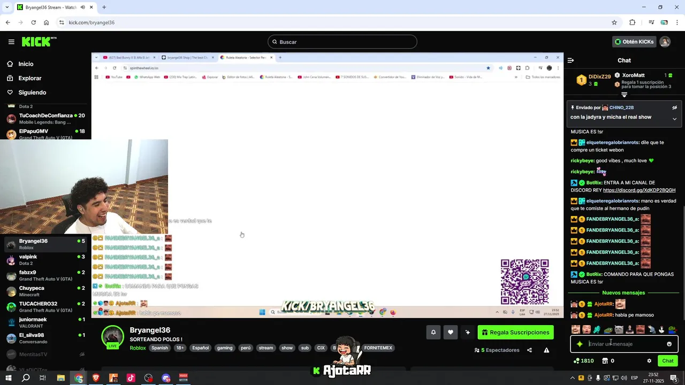The width and height of the screenshot is (685, 385).
Task: Open a new browser tab
Action: point(104,7)
